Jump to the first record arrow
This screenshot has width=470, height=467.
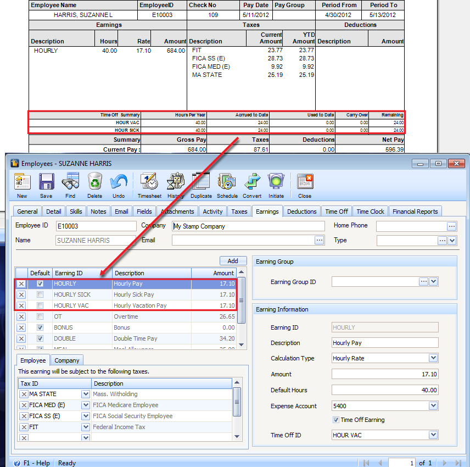coord(366,463)
